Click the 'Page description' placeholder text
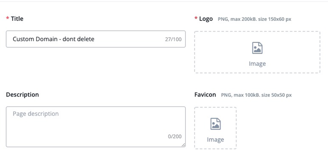This screenshot has height=162, width=328. [x=36, y=114]
